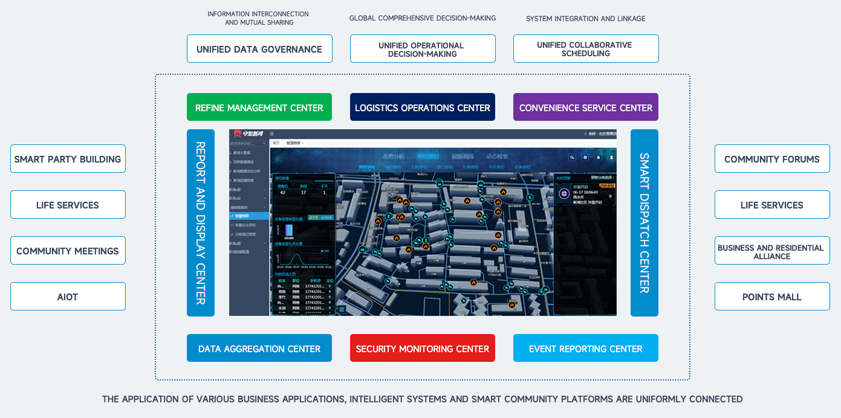
Task: Click the Refine Management Center green button
Action: coord(259,108)
